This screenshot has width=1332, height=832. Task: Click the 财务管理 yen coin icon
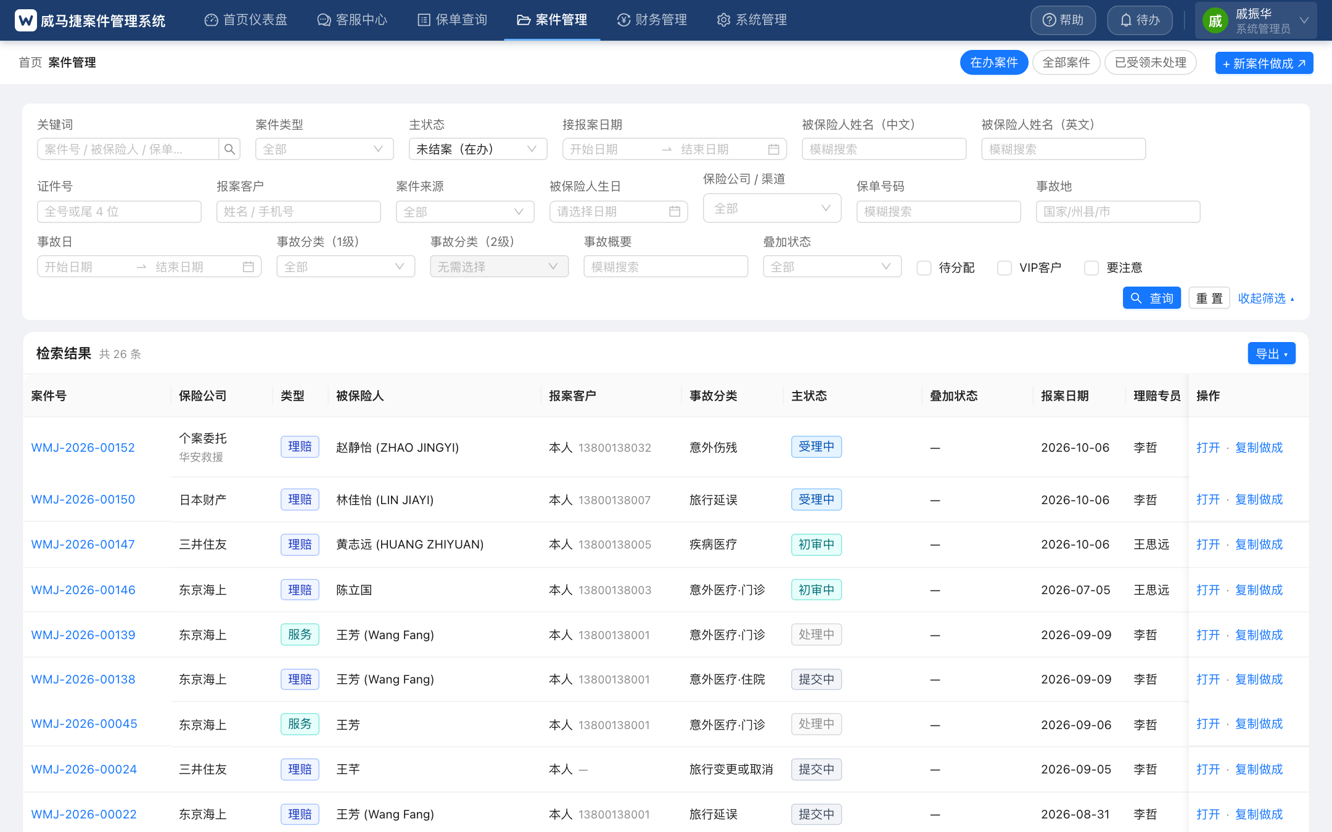pos(623,20)
